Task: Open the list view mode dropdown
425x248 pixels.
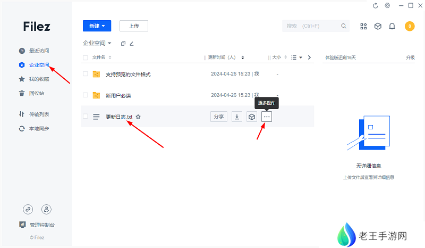Action: [296, 57]
